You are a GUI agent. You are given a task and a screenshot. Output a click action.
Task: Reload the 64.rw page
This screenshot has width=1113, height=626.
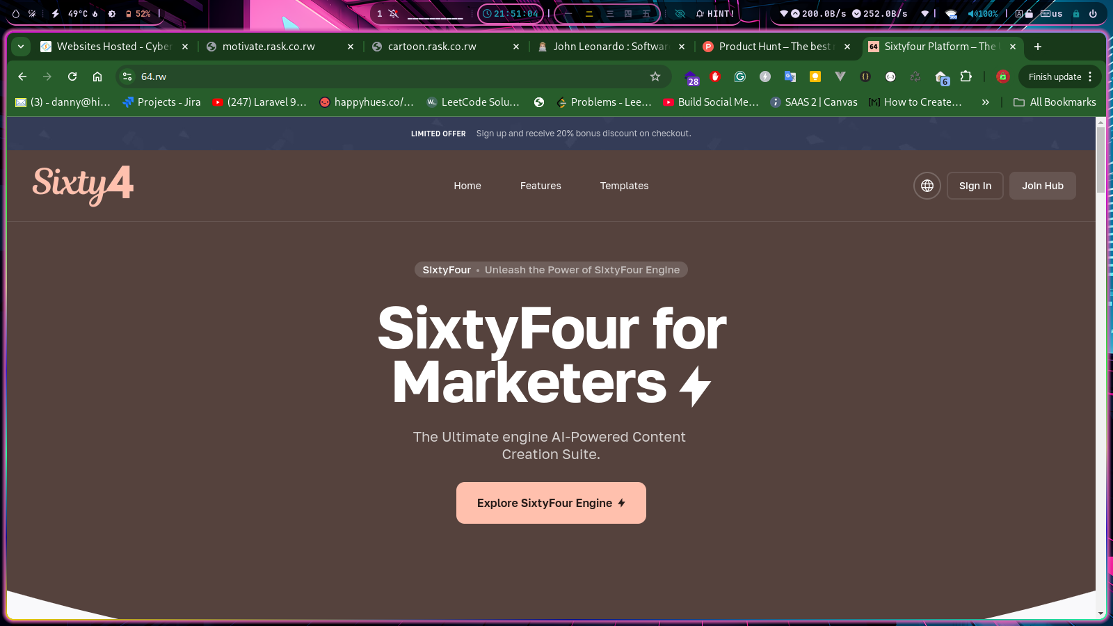click(x=72, y=77)
